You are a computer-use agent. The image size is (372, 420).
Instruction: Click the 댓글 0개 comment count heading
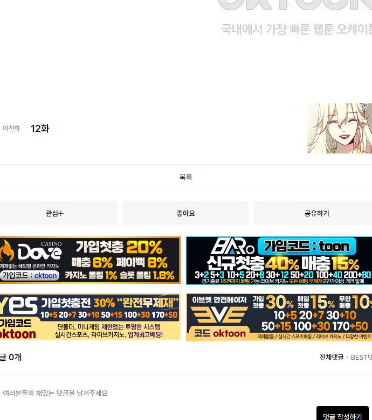11,357
